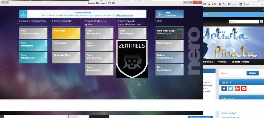
Task: Launch Nero MediaHome
Action: pyautogui.click(x=33, y=45)
